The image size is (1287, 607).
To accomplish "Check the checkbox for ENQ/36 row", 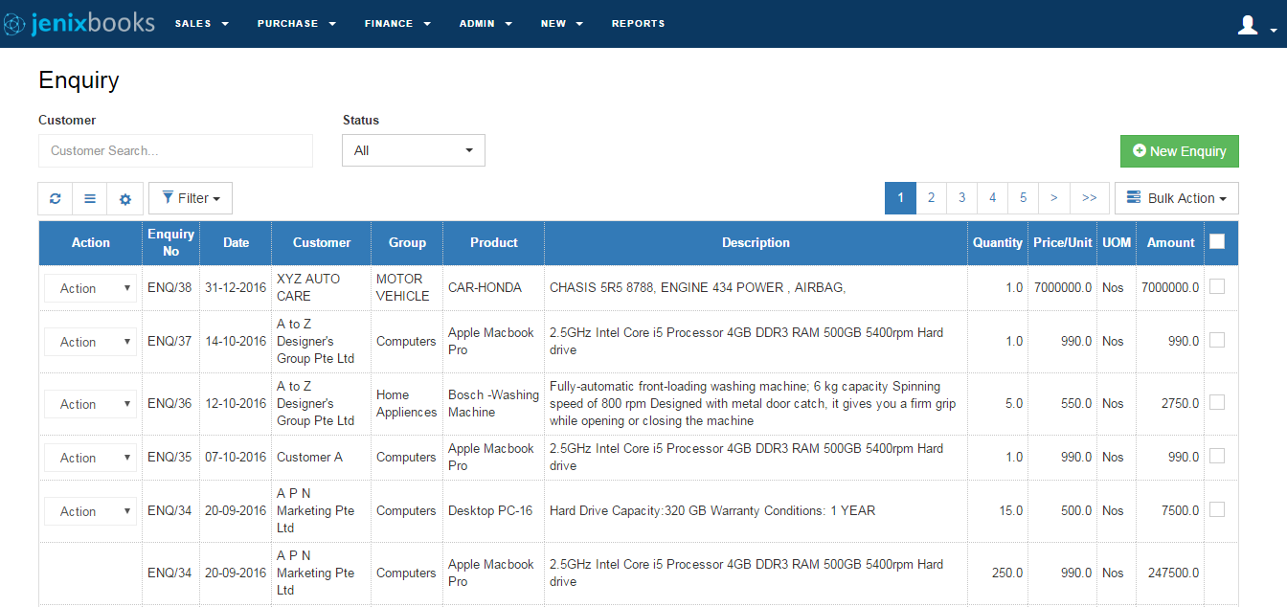I will 1217,402.
